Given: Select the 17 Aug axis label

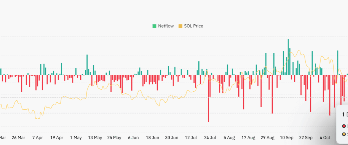Looking at the screenshot, I should click(x=248, y=137).
